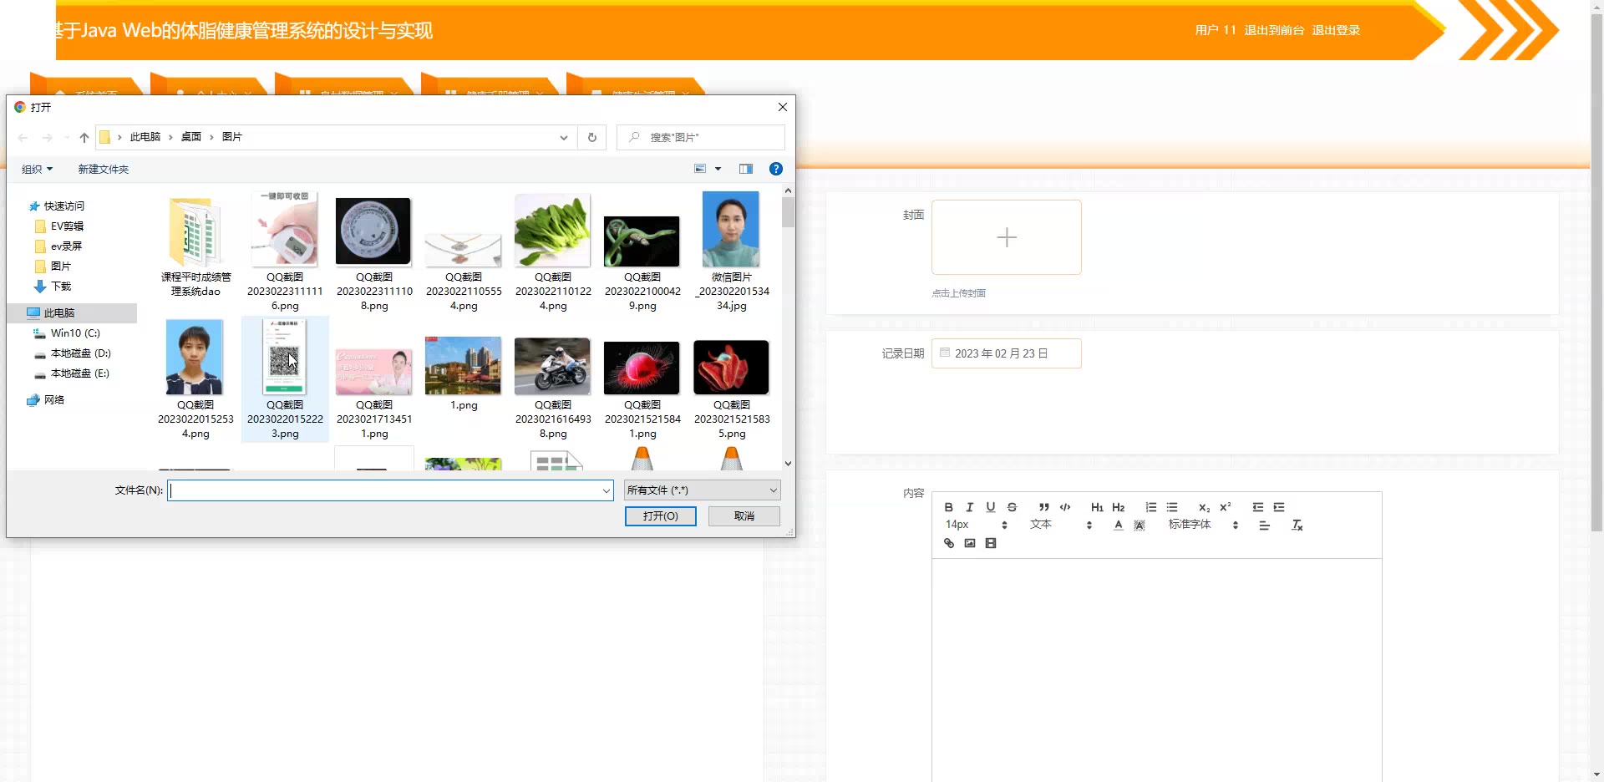
Task: Toggle italic formatting in the content editor
Action: pos(969,507)
